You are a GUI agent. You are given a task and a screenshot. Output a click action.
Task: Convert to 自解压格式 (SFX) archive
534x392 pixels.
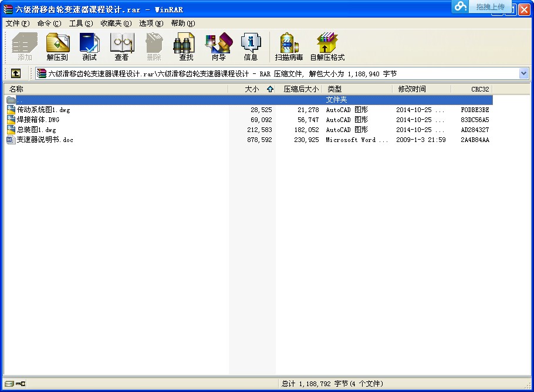click(x=327, y=47)
